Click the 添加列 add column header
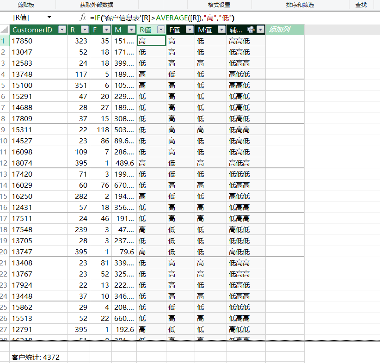Screen dimensions: 380x363 click(x=285, y=30)
